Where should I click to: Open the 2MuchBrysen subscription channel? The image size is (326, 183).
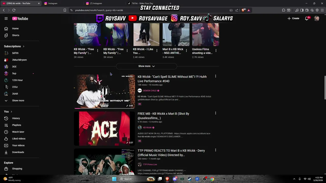20,60
